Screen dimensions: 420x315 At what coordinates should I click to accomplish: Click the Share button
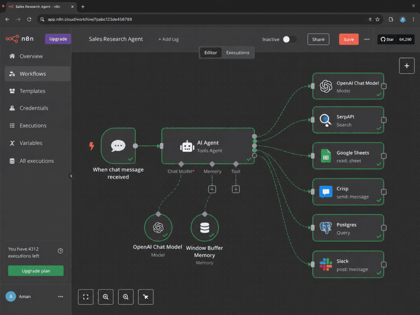click(318, 39)
